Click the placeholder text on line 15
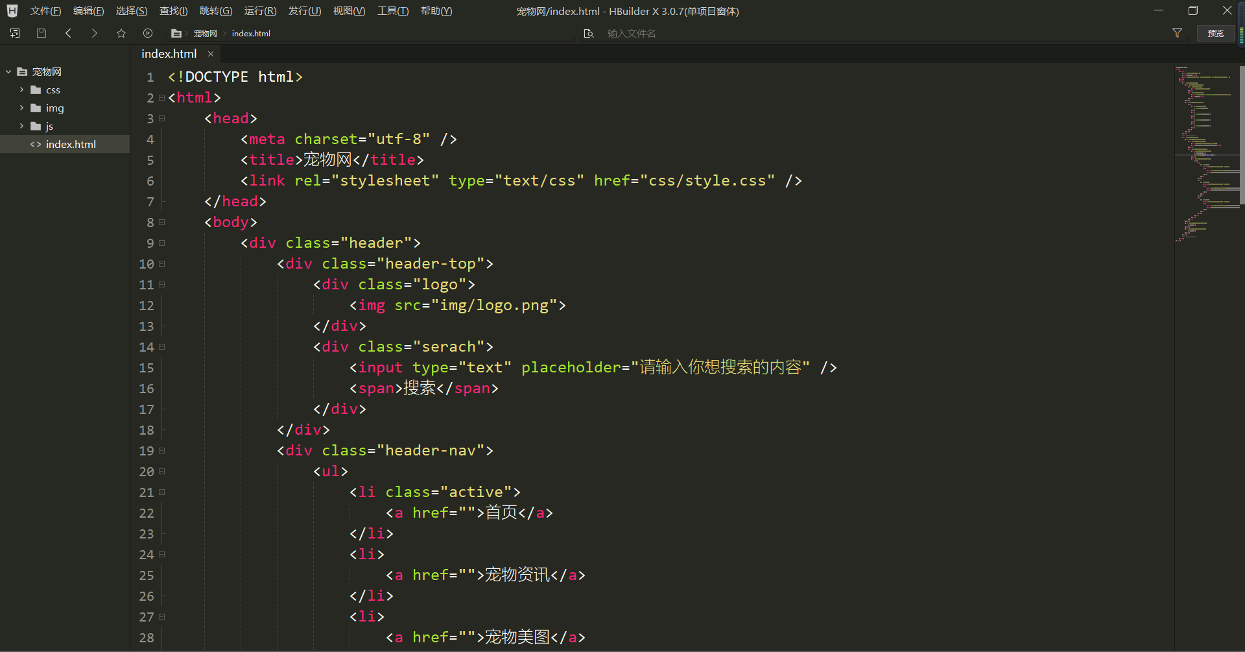The image size is (1245, 652). click(720, 367)
